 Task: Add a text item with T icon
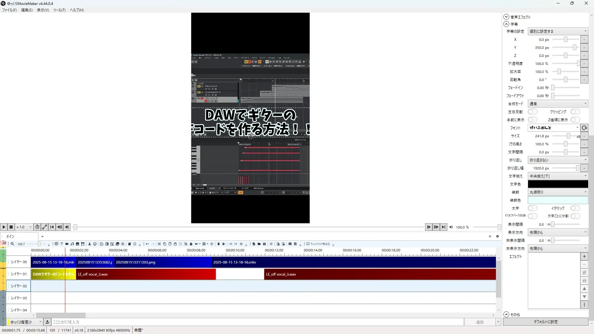coord(62,244)
